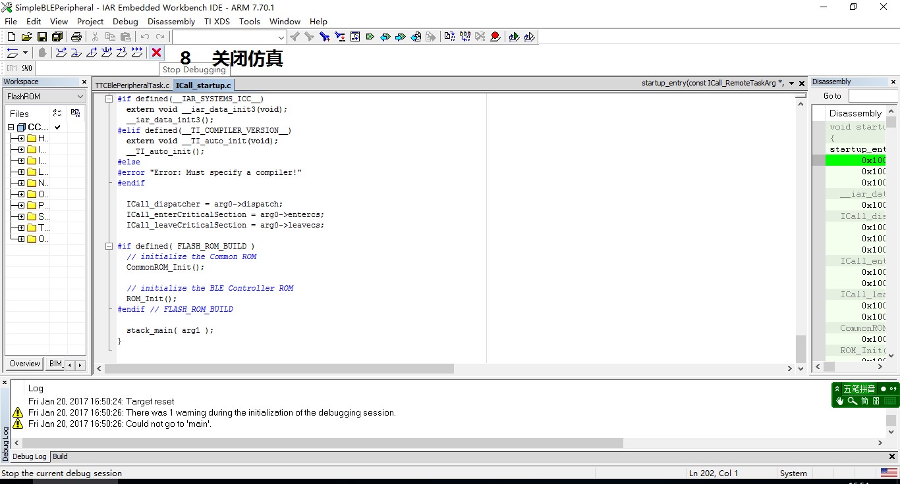The image size is (900, 484).
Task: Click the Step Over debug icon
Action: point(61,53)
